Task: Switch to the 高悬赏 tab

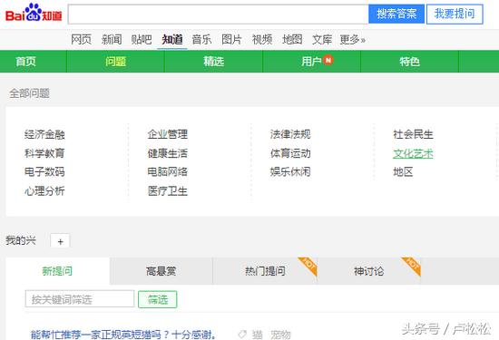Action: click(x=161, y=271)
